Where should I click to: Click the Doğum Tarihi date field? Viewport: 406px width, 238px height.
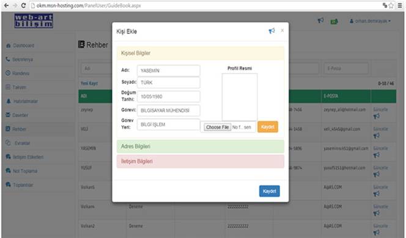(169, 96)
